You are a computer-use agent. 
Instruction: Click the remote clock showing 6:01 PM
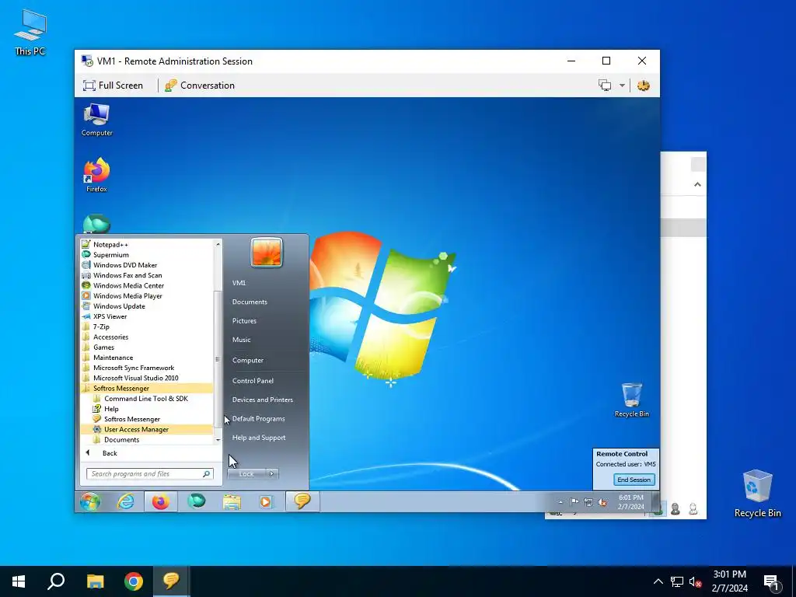pyautogui.click(x=631, y=502)
